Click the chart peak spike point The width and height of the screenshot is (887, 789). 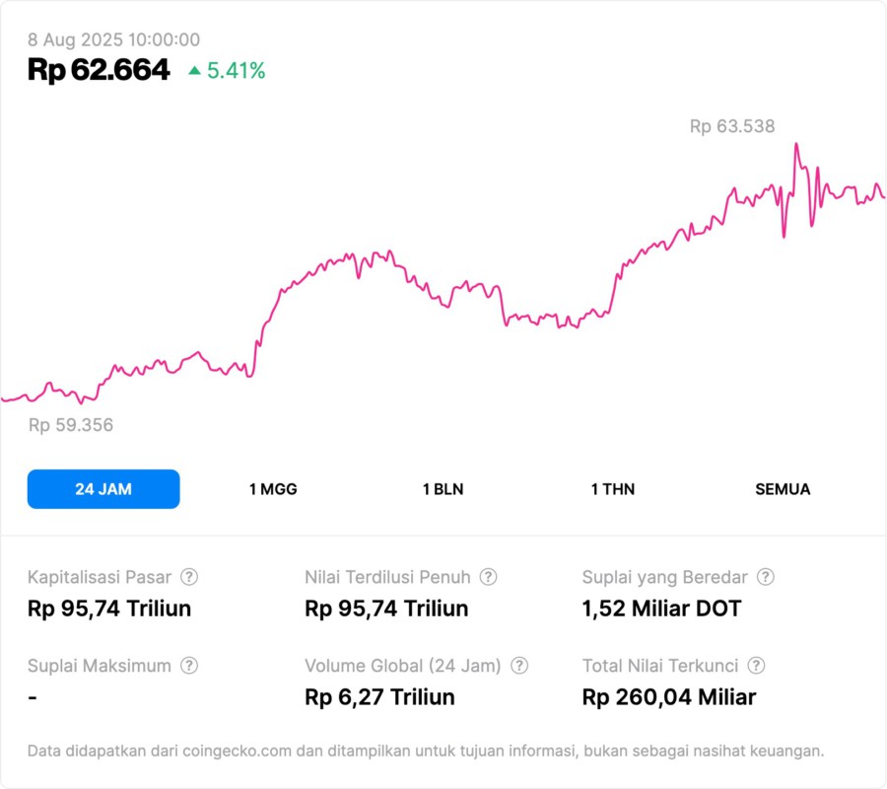click(x=795, y=145)
